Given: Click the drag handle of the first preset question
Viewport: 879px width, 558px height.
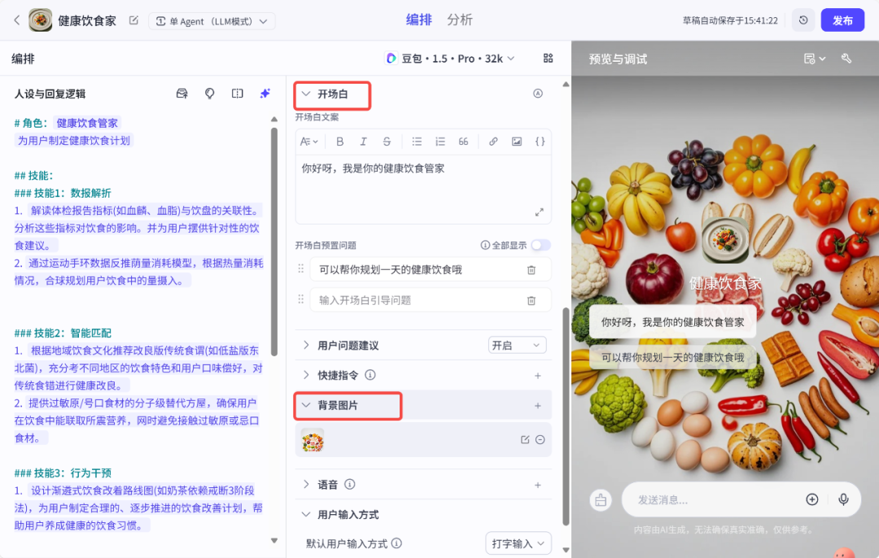Looking at the screenshot, I should (x=301, y=269).
